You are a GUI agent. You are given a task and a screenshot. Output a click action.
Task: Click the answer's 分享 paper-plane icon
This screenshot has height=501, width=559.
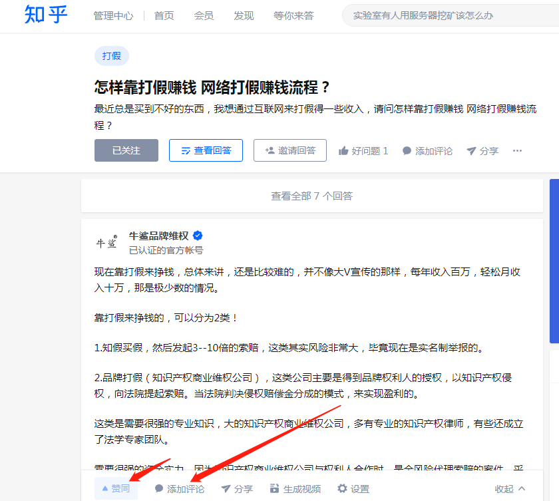(x=226, y=488)
